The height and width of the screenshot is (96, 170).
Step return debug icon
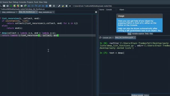click(40, 6)
